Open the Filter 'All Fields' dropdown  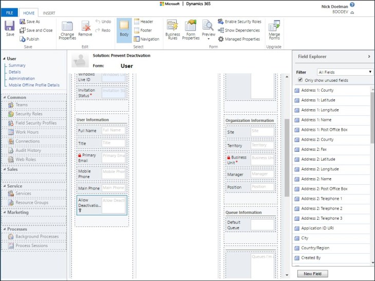[x=345, y=72]
